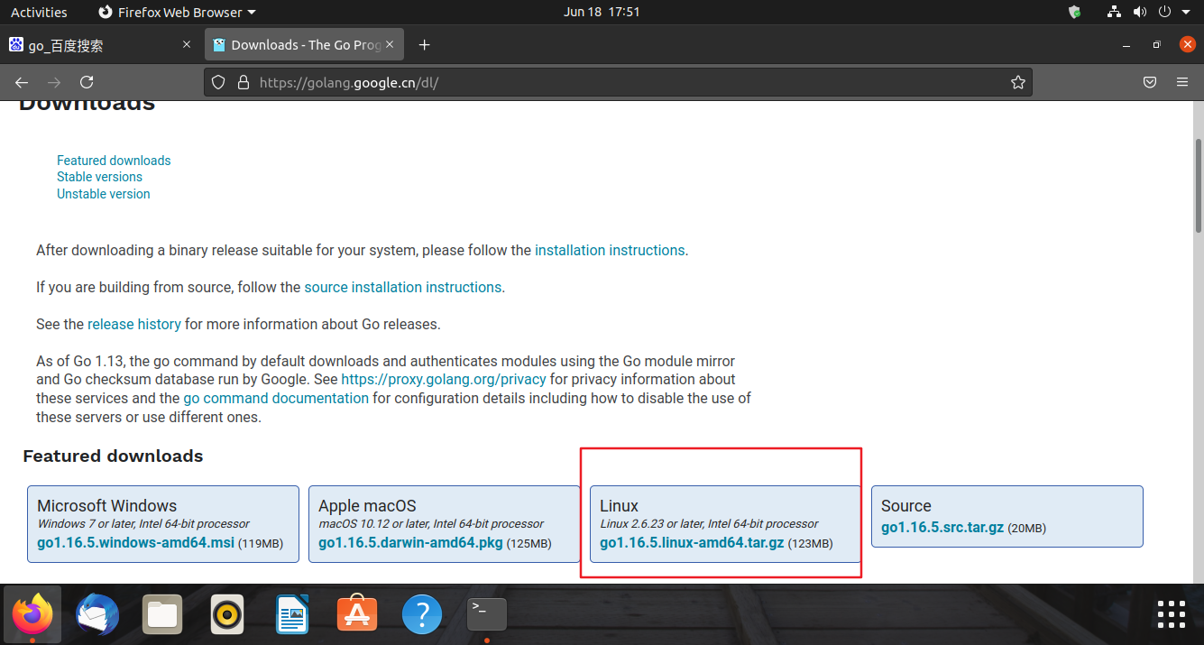Open Ubuntu Software store from dock
This screenshot has width=1204, height=645.
coord(357,615)
